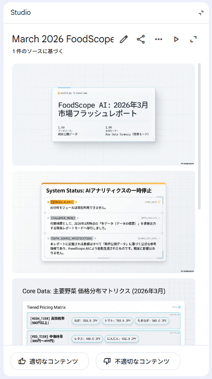Open the three-dot more options menu
This screenshot has width=212, height=379.
pyautogui.click(x=158, y=39)
